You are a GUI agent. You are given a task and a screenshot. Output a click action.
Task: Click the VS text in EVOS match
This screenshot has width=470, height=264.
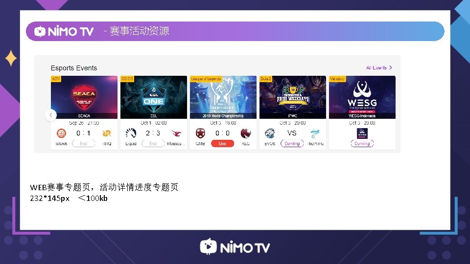[x=292, y=133]
